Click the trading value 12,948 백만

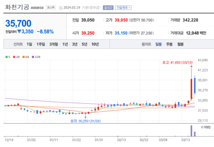point(196,33)
